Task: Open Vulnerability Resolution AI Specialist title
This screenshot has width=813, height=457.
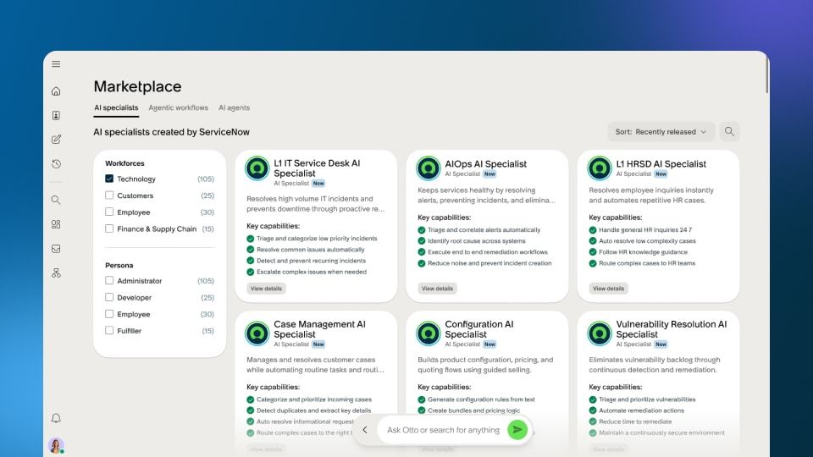Action: point(672,329)
